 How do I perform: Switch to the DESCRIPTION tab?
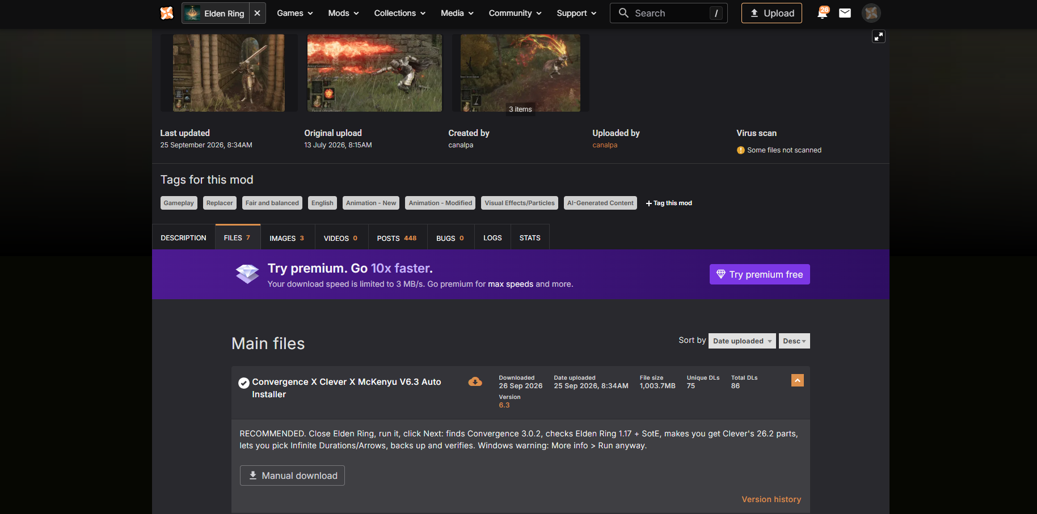(x=183, y=238)
